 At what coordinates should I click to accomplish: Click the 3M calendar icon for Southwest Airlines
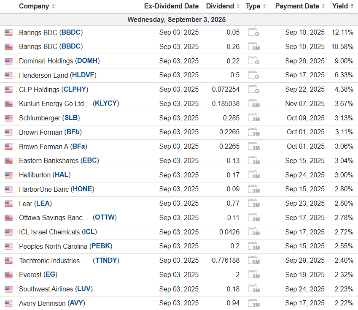coord(253,289)
